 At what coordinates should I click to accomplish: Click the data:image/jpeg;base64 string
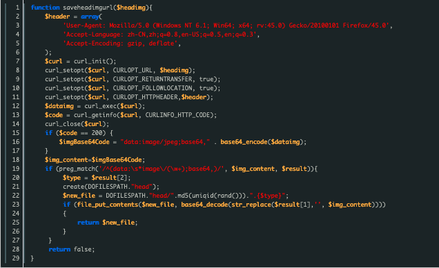coord(165,142)
